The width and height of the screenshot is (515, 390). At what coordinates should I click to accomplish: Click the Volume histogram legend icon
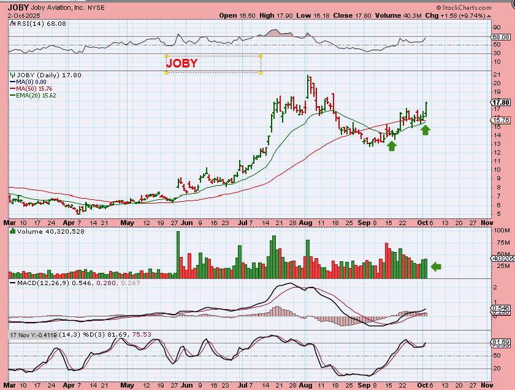(x=13, y=231)
